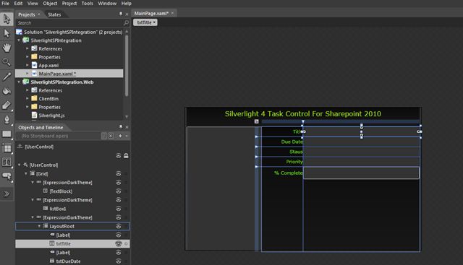Open the Assets chevron at toolbar bottom
Viewport: 463px width, 265px height.
click(7, 194)
